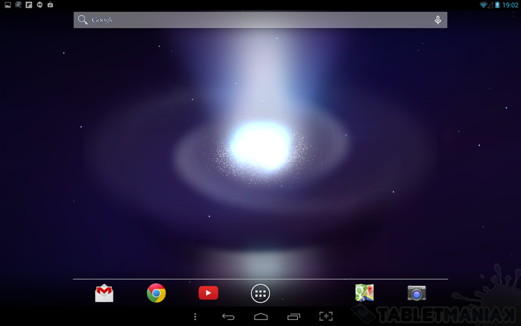Launch the Chrome browser
521x326 pixels.
click(x=156, y=293)
